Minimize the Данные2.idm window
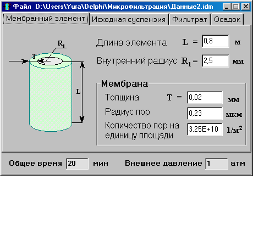The width and height of the screenshot is (253, 225). pos(227,7)
